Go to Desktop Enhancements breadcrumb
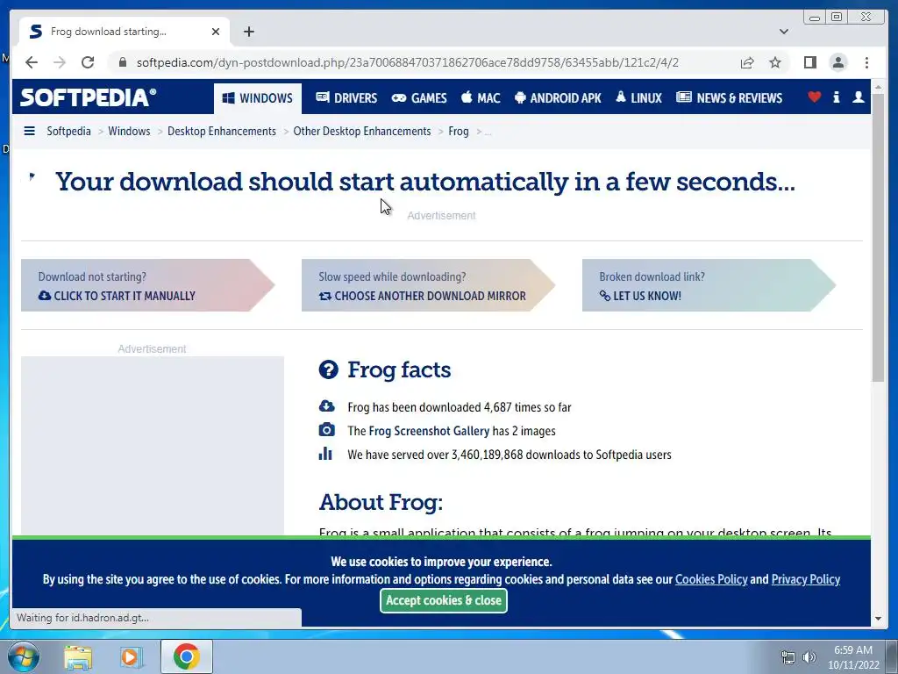The width and height of the screenshot is (898, 674). coord(222,132)
